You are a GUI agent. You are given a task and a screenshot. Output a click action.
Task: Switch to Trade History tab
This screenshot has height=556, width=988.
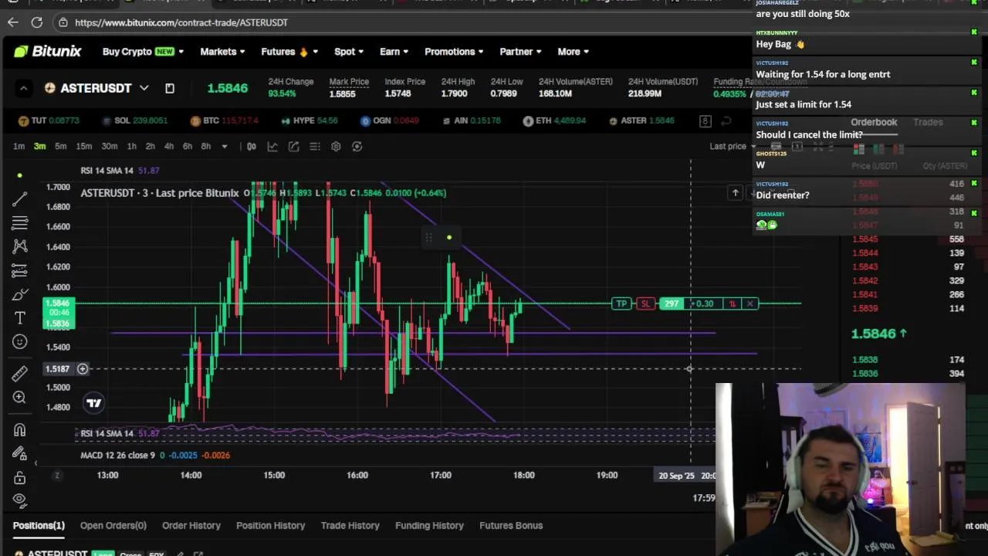point(350,525)
